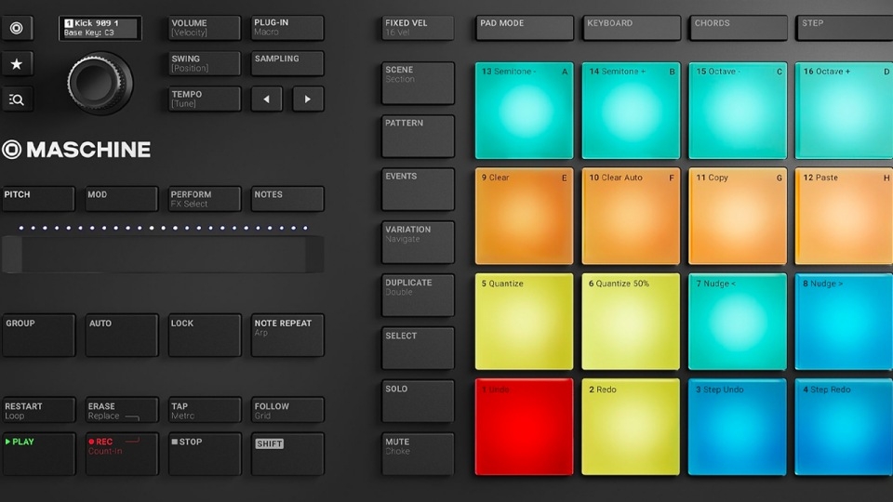Toggle NOTE REPEAT Arp button

pos(287,336)
